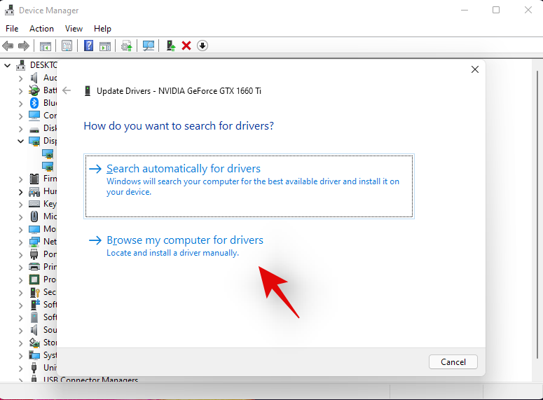Expand the Computer category chevron
Screen dimensions: 543x400
point(20,116)
